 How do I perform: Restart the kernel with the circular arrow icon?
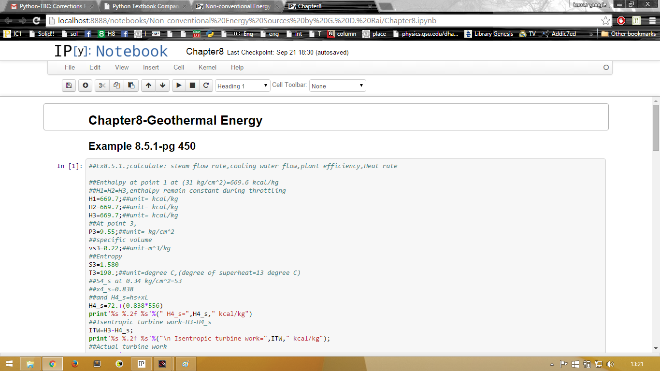tap(206, 86)
